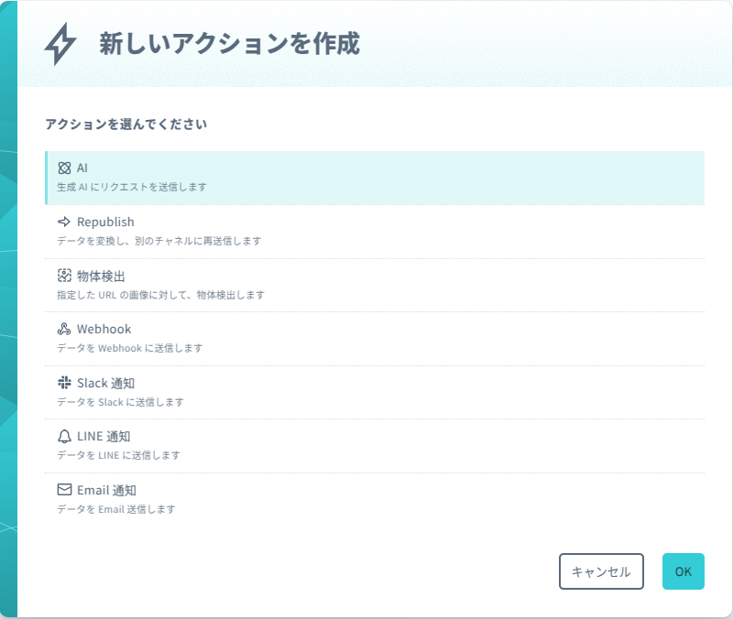Click the Republish arrow icon

(64, 222)
